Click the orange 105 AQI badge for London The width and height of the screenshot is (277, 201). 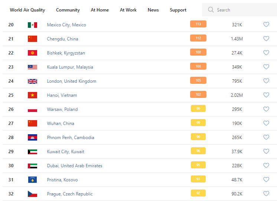(x=198, y=81)
